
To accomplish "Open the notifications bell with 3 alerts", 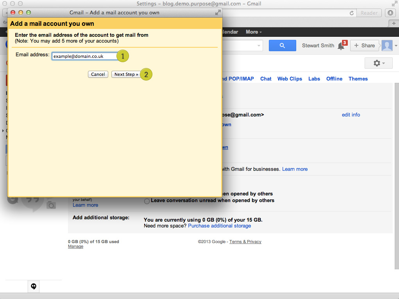I will [342, 46].
